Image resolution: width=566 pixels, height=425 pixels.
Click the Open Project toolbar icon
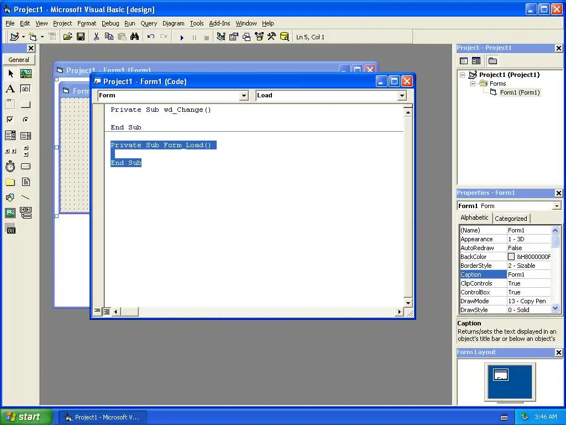[67, 37]
